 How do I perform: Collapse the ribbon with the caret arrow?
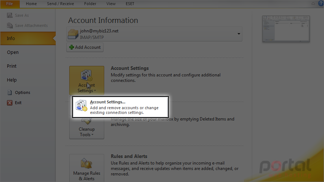(313, 4)
